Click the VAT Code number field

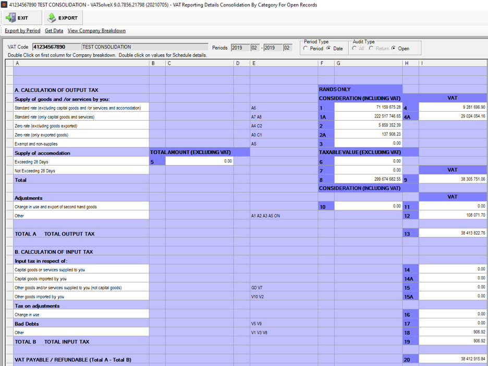coord(56,47)
